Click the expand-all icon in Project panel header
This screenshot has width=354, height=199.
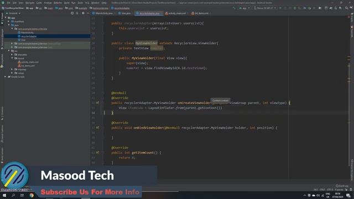coord(77,13)
